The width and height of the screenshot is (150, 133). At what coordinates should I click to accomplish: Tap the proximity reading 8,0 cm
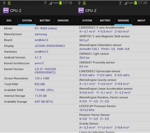coord(84,66)
